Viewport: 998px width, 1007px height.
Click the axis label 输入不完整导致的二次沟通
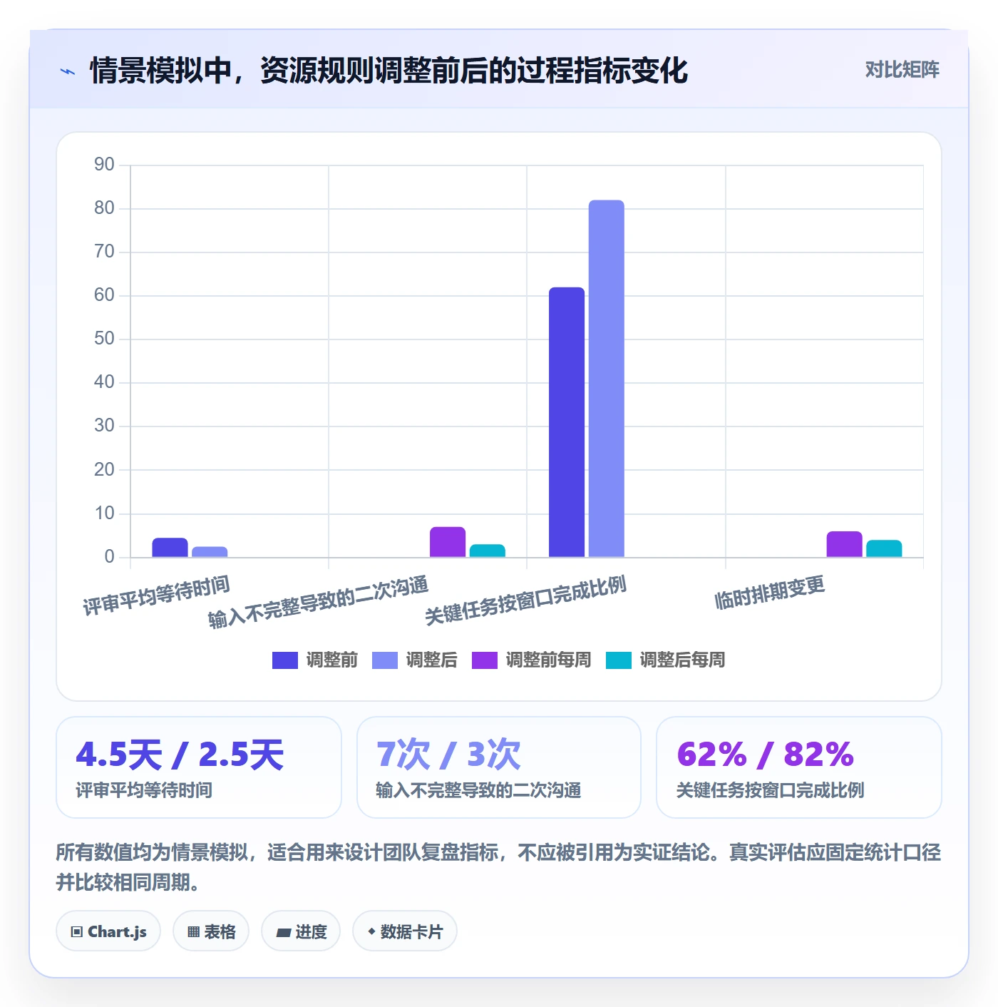pos(318,602)
